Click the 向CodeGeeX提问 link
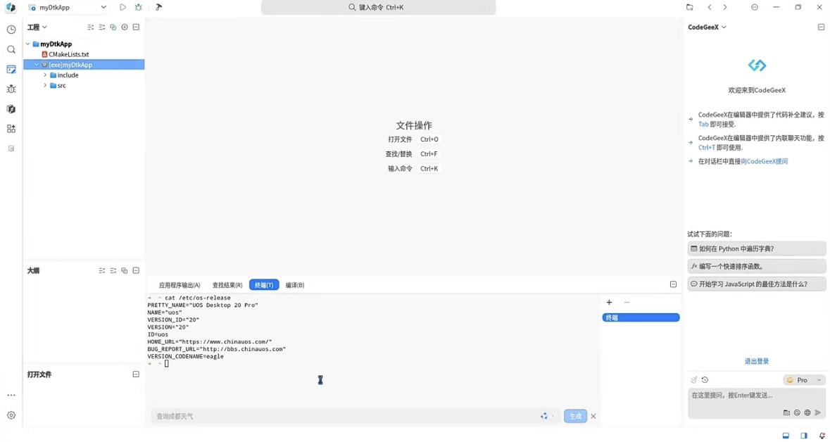The height and width of the screenshot is (442, 830). pos(765,161)
